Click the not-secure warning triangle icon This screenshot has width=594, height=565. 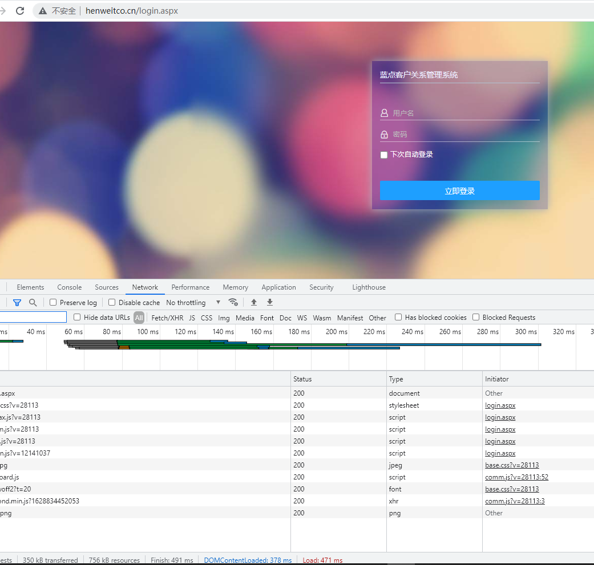(x=43, y=11)
